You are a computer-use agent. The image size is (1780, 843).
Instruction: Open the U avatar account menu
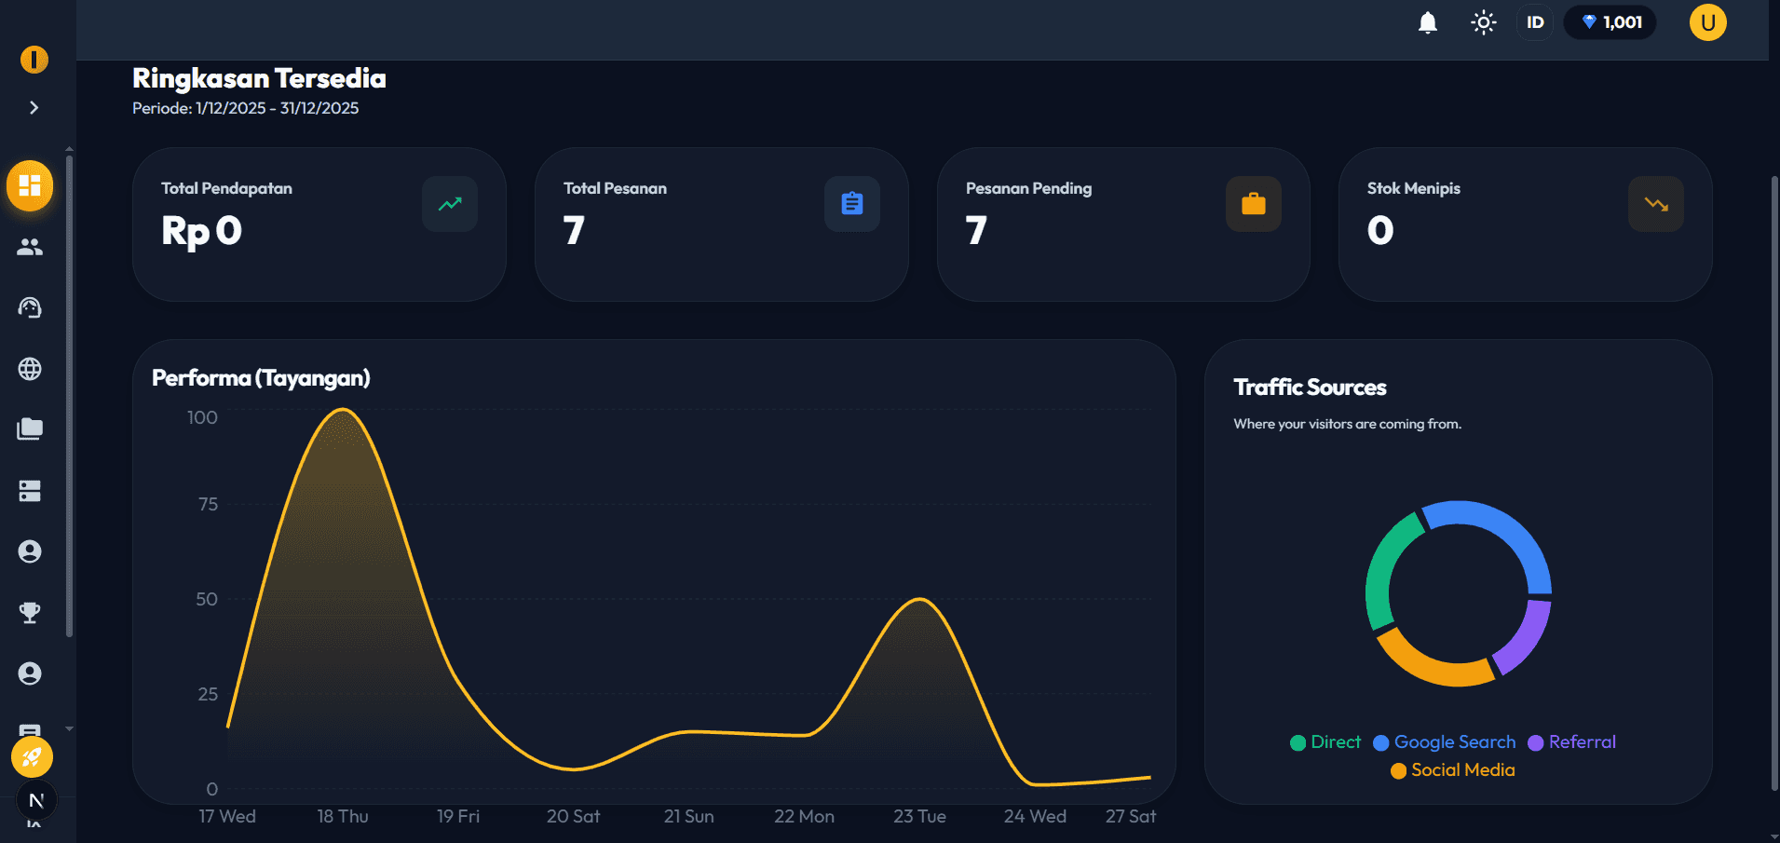click(x=1708, y=22)
